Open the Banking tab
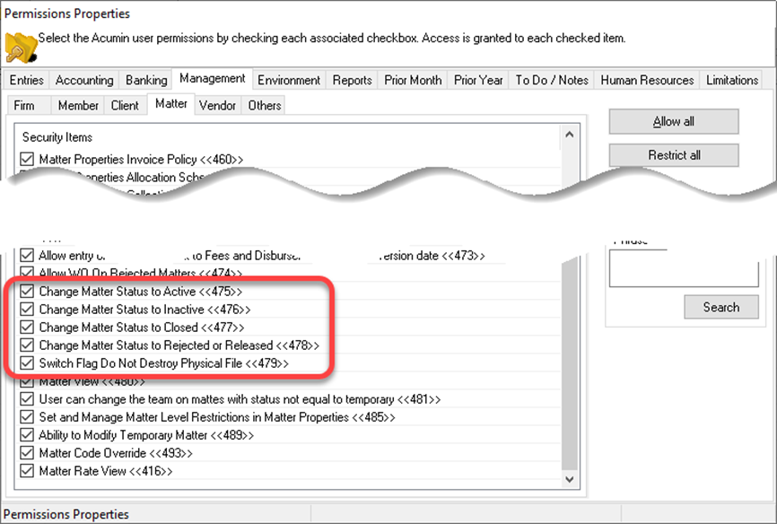 click(146, 80)
